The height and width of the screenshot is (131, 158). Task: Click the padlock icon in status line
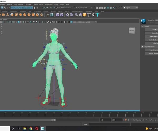click(34, 8)
